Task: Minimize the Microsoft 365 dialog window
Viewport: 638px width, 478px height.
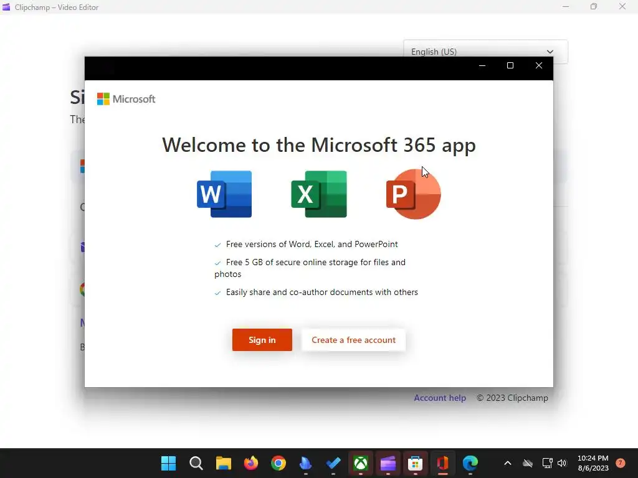Action: point(482,65)
